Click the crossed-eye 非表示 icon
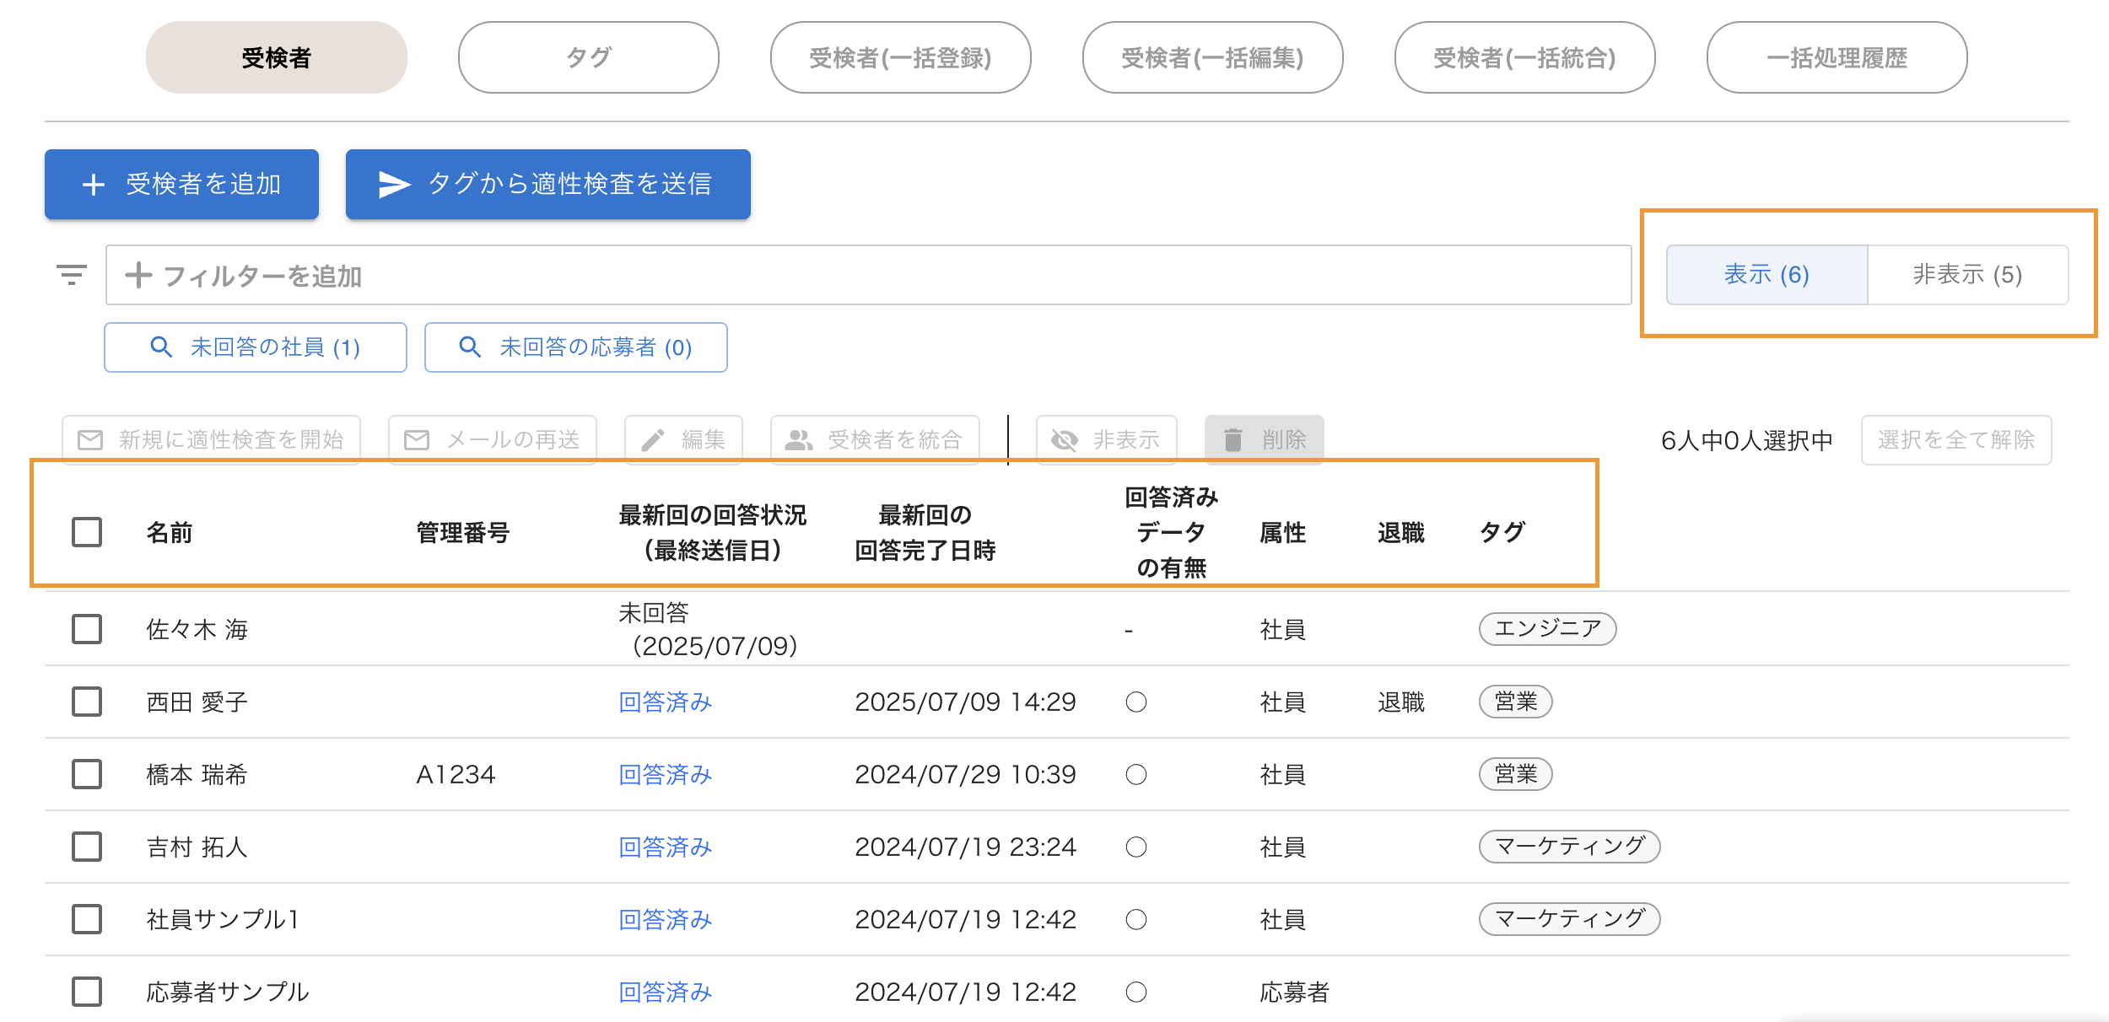The height and width of the screenshot is (1022, 2109). click(x=1065, y=439)
